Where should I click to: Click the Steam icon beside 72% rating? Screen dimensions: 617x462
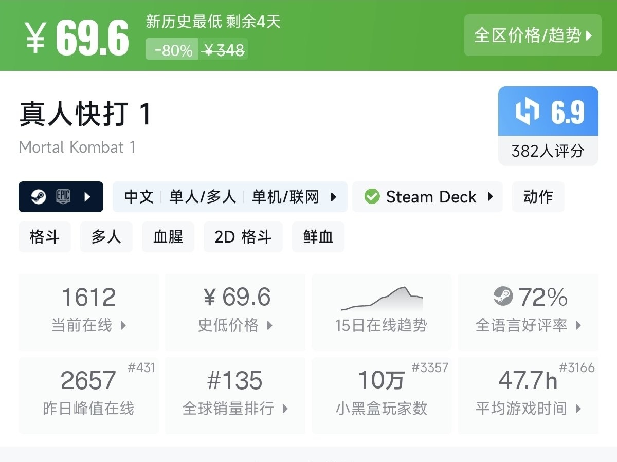pyautogui.click(x=503, y=297)
